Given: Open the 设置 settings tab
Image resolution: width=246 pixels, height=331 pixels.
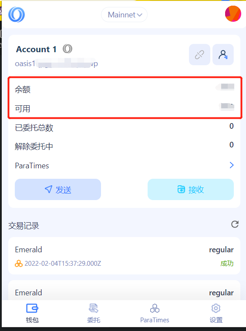Looking at the screenshot, I should [216, 313].
